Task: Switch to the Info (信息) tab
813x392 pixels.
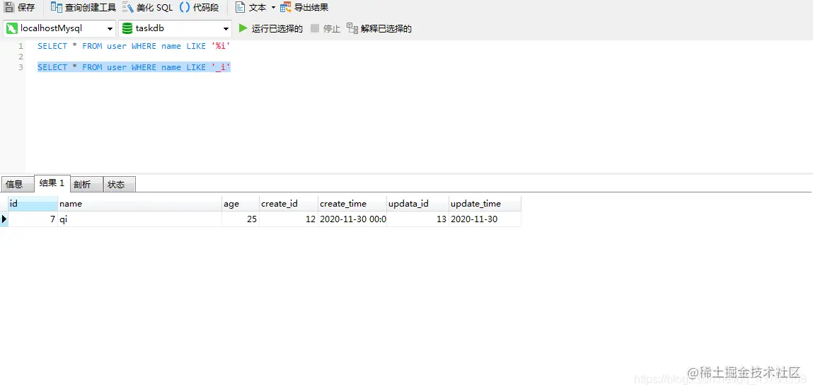Action: (17, 184)
